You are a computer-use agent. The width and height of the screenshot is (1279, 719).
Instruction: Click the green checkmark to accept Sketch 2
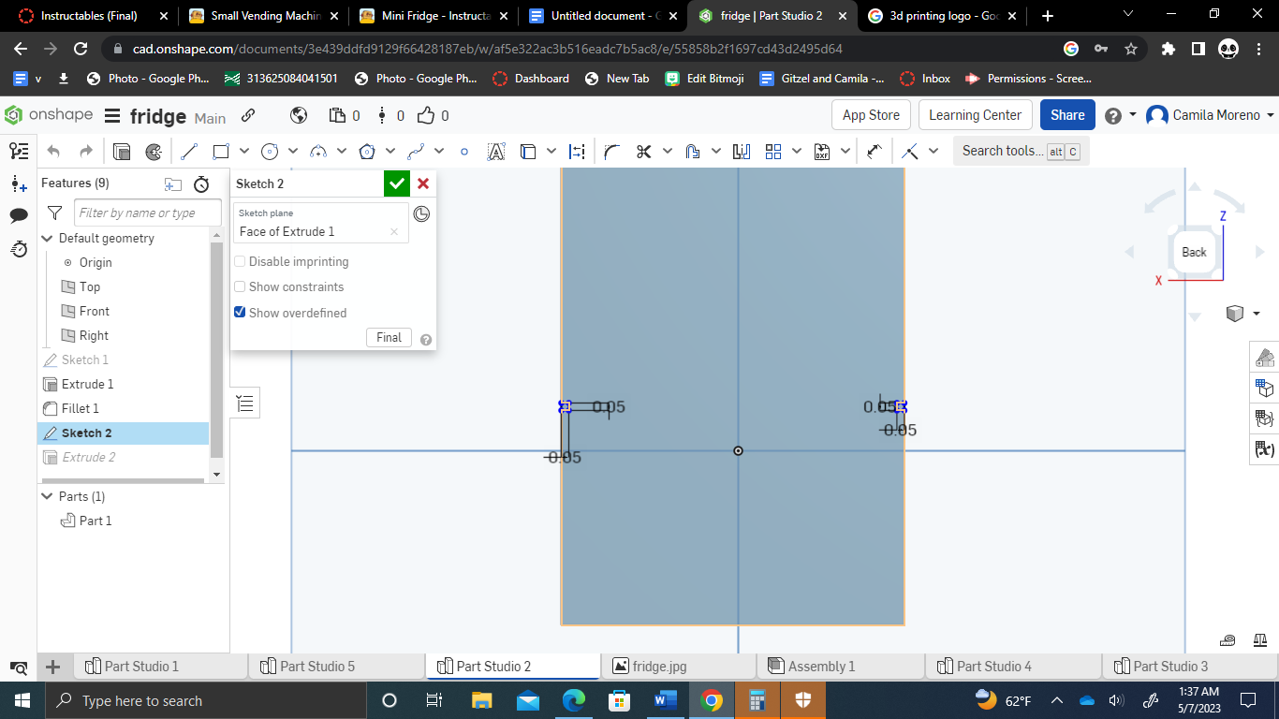pos(396,183)
